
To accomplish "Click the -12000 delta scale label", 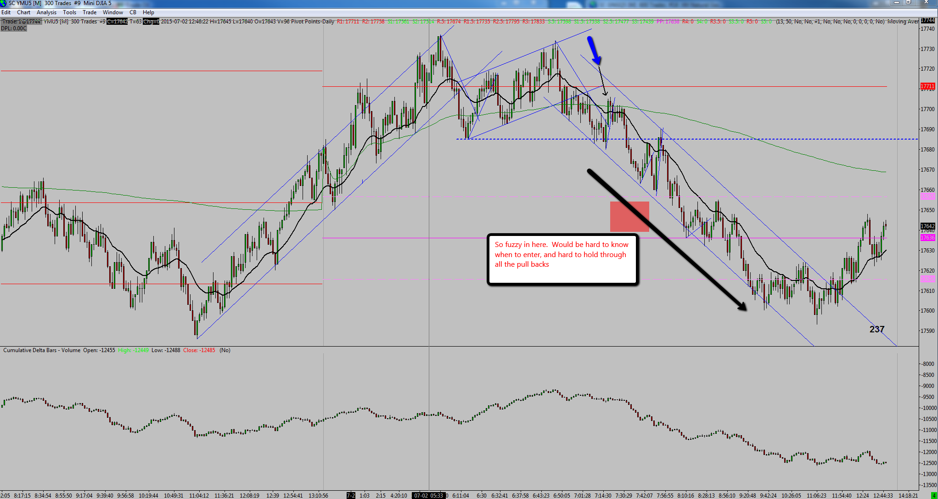I will [928, 452].
